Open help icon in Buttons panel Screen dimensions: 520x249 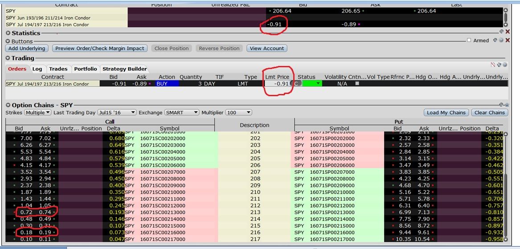[x=501, y=40]
